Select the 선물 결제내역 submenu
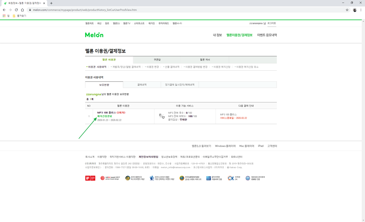The image size is (365, 222). tap(172, 67)
